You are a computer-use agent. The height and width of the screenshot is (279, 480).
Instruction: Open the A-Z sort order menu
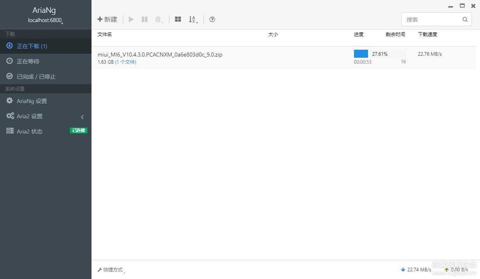point(193,19)
